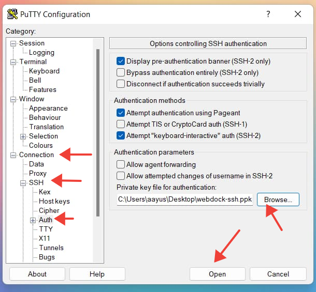Screen dimensions: 316x292
Task: Enable Allow agent forwarding option
Action: (121, 164)
